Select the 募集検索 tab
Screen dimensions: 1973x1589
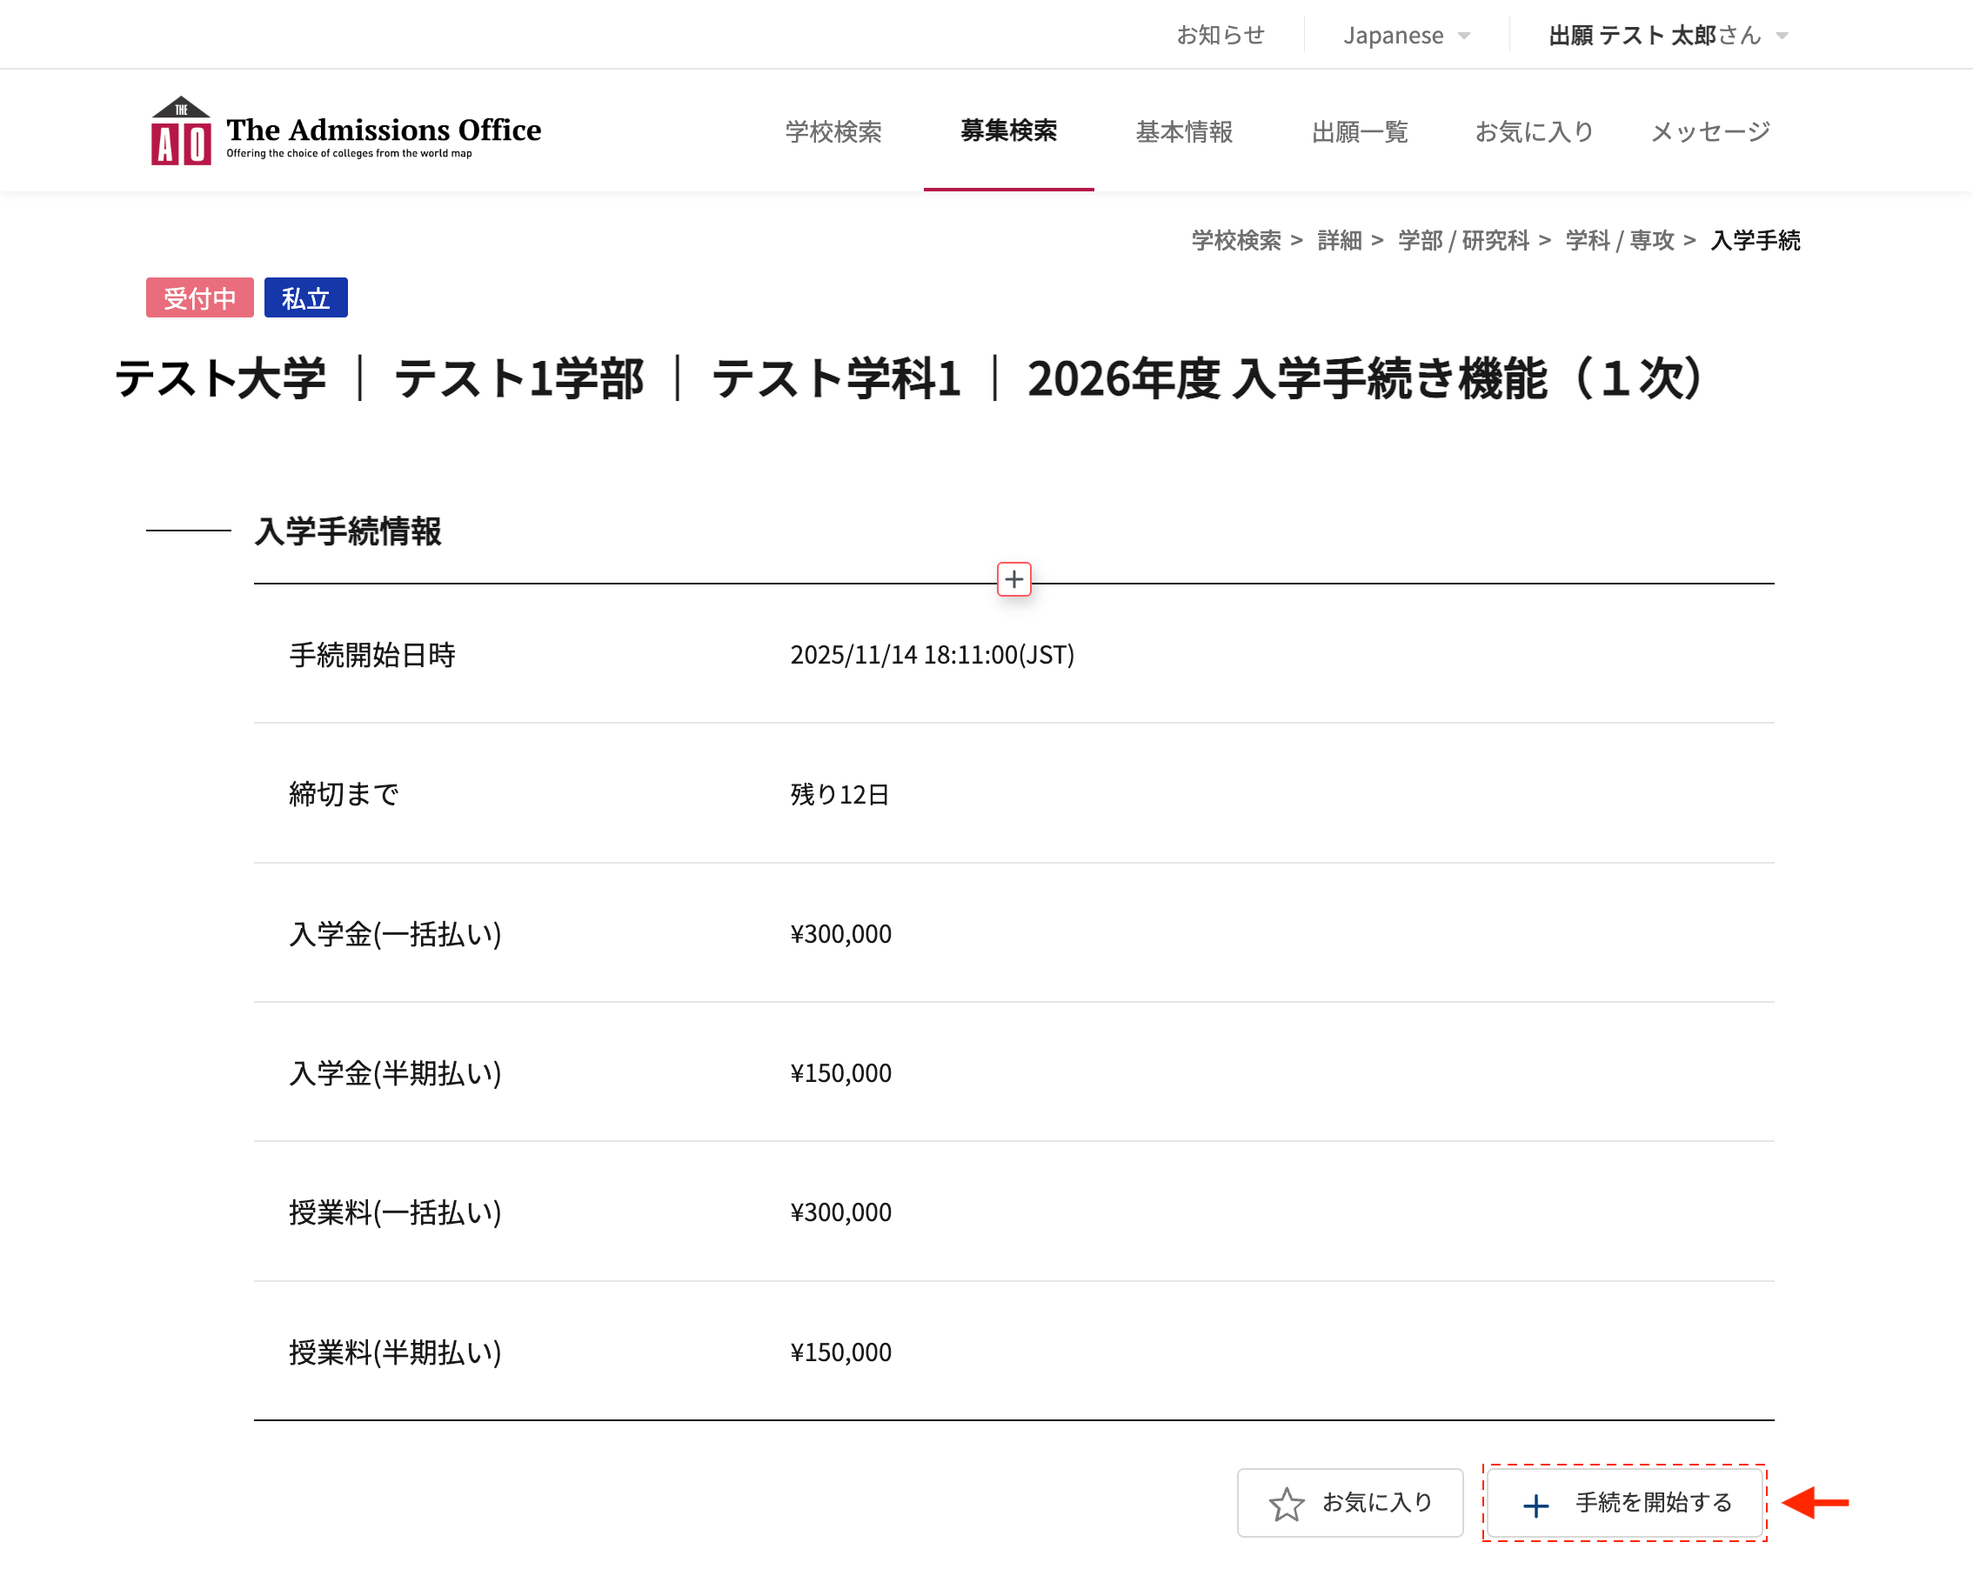(x=1008, y=130)
